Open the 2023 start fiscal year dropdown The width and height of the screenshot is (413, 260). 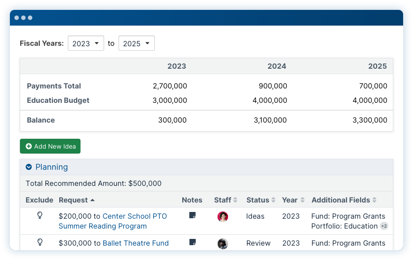tap(86, 43)
